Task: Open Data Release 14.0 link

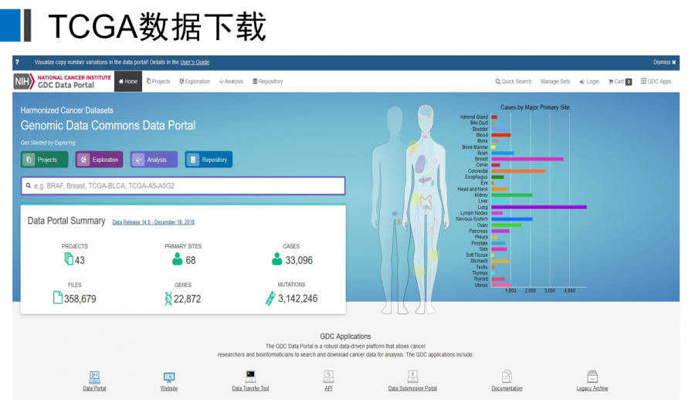Action: coord(154,222)
